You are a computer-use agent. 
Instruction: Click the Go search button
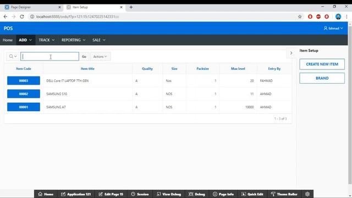tap(84, 57)
